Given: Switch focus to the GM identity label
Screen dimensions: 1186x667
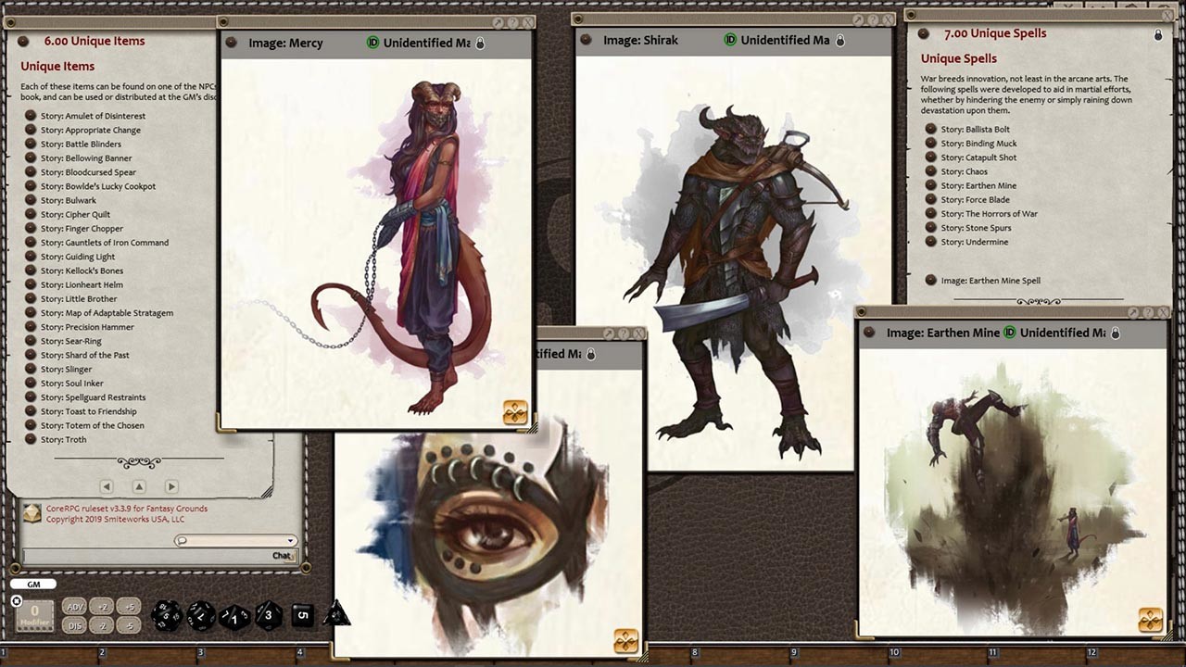Looking at the screenshot, I should point(32,584).
